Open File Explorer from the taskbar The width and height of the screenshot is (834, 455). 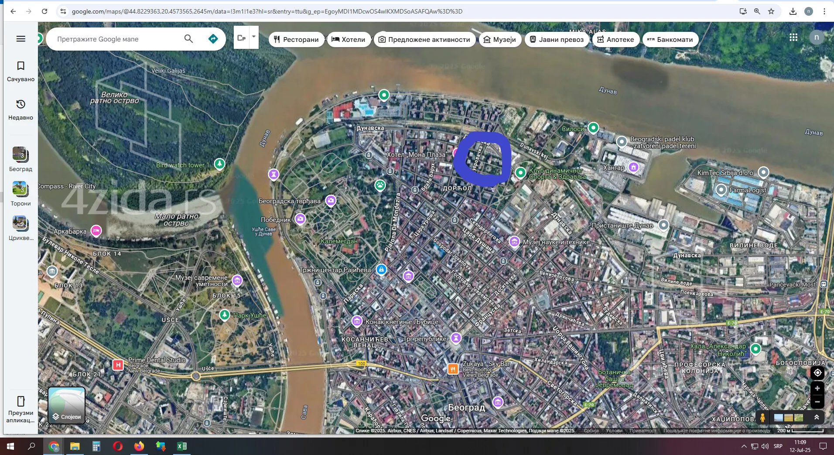pyautogui.click(x=75, y=446)
